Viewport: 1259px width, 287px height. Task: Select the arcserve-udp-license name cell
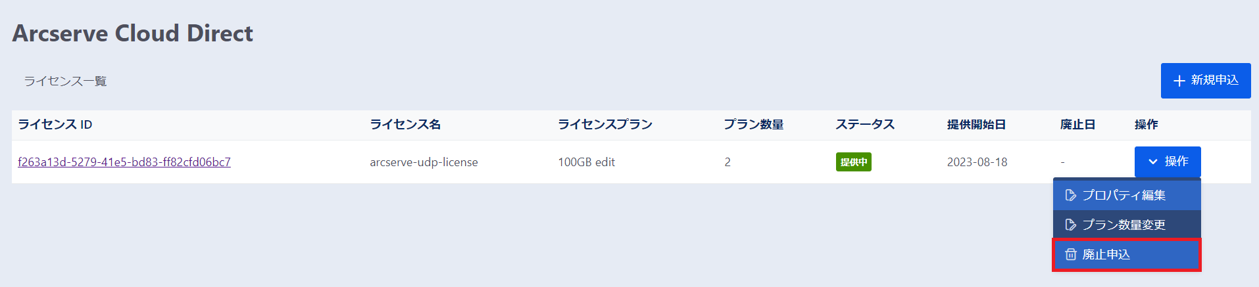tap(424, 162)
